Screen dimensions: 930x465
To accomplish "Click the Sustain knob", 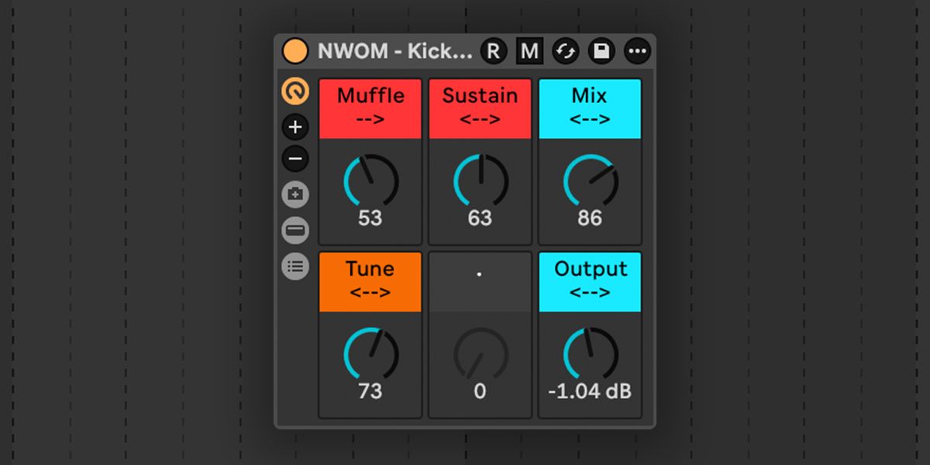I will (480, 180).
